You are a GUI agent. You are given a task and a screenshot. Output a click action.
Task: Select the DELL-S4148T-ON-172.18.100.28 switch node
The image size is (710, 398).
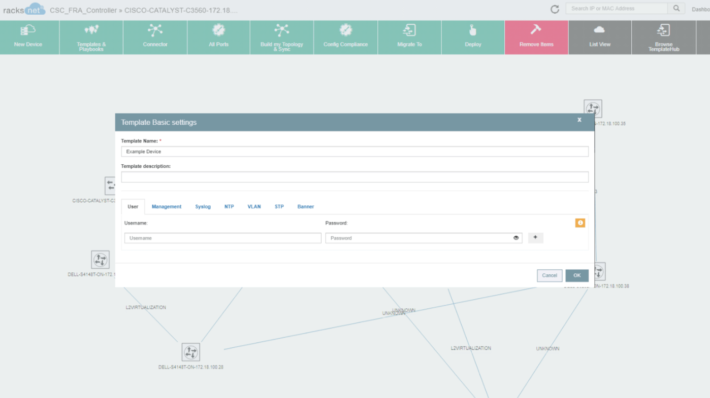pyautogui.click(x=190, y=352)
